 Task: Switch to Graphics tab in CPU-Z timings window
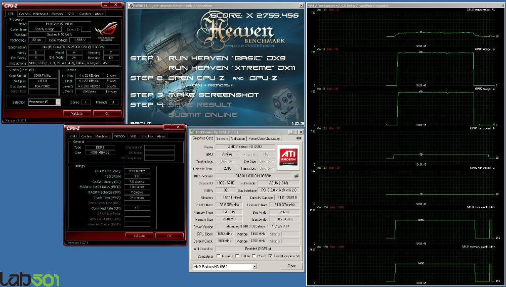(147, 136)
